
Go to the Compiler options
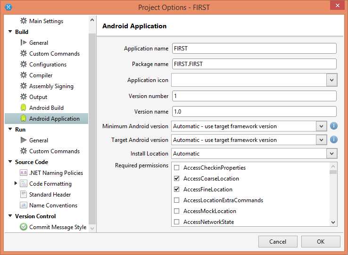41,75
